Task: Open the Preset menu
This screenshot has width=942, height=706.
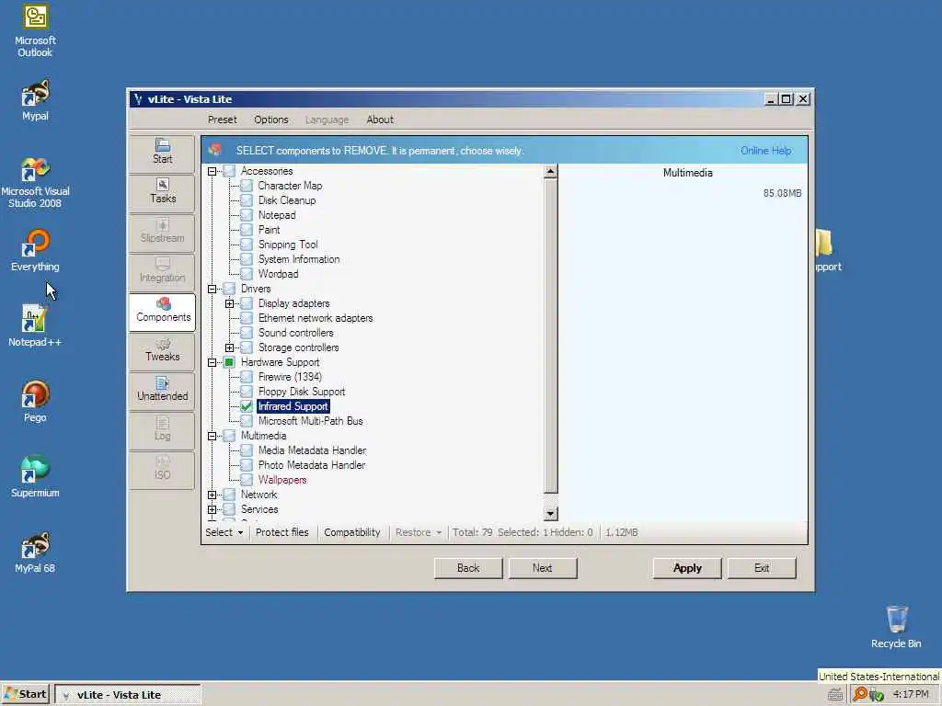Action: click(x=223, y=120)
